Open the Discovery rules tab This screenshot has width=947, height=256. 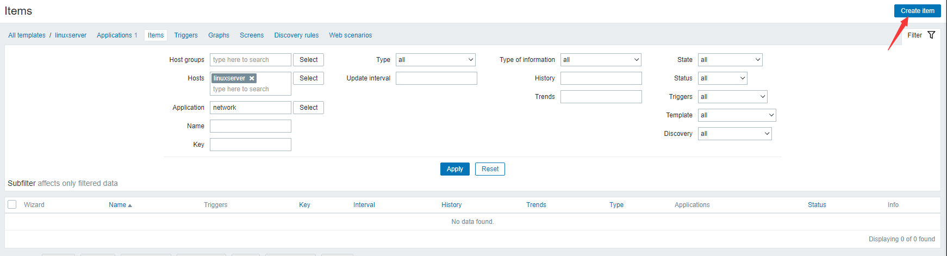tap(296, 35)
